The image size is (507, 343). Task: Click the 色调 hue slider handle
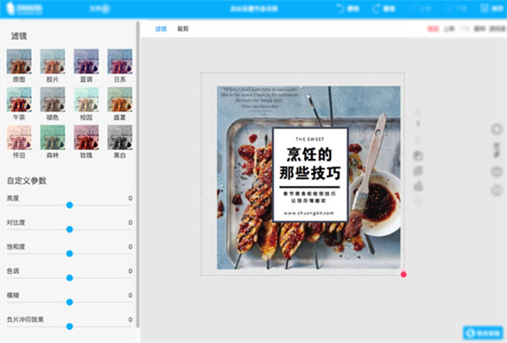pyautogui.click(x=69, y=278)
